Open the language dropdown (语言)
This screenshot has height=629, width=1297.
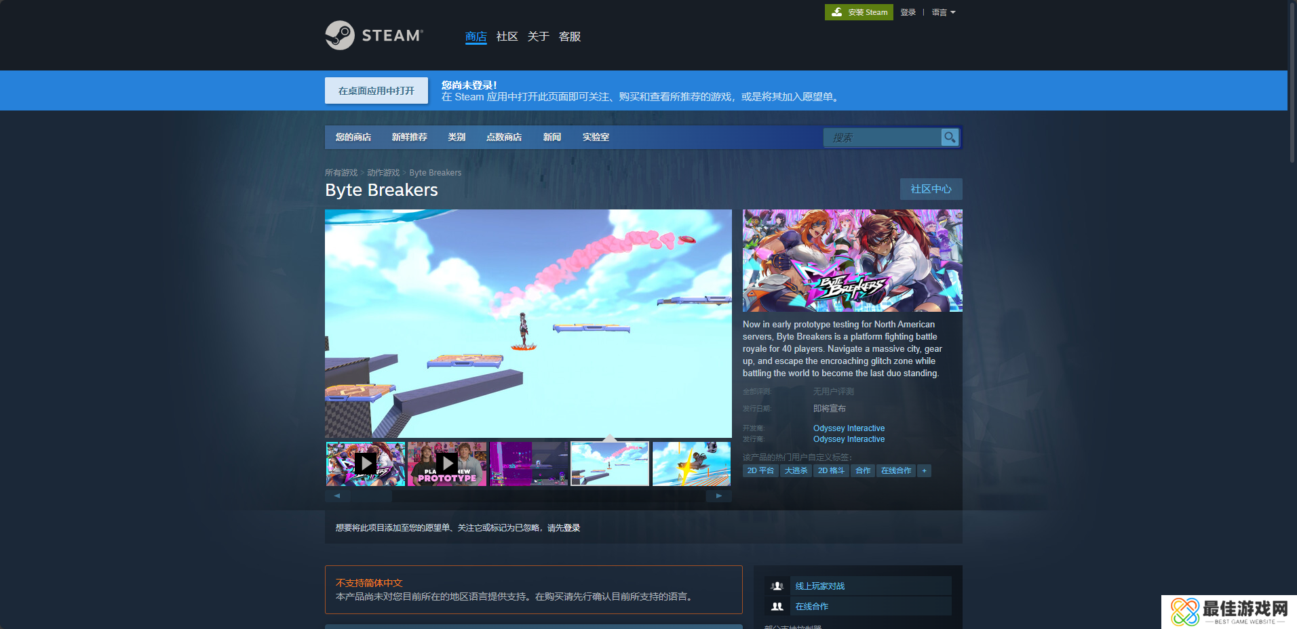[943, 12]
